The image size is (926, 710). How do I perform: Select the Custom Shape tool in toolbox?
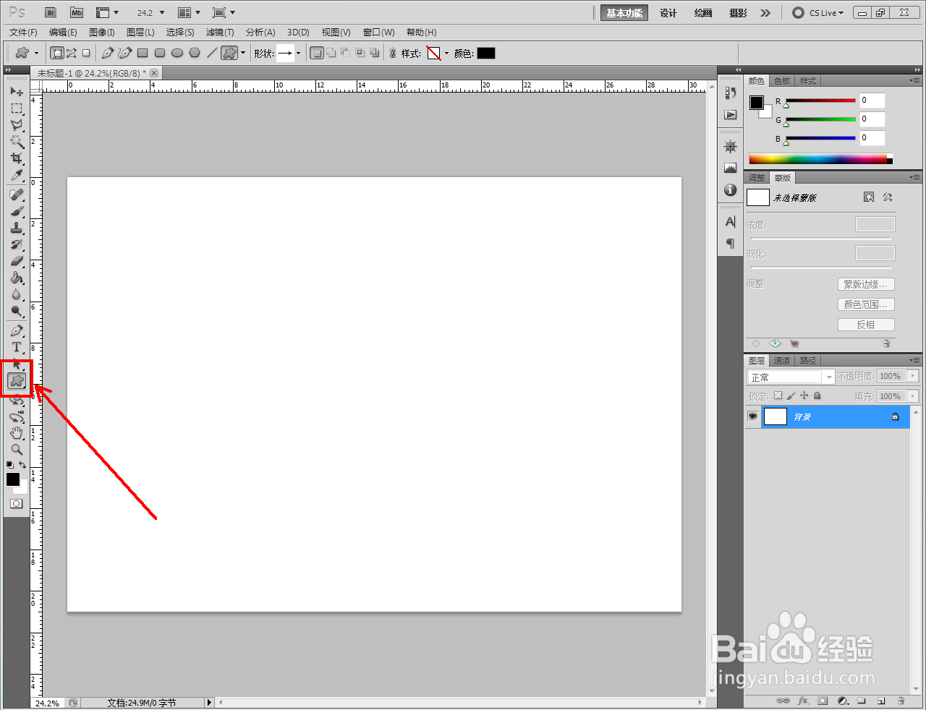click(x=17, y=380)
